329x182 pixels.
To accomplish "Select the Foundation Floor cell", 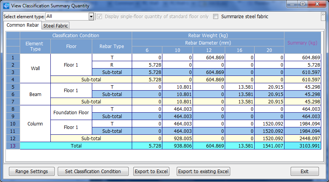I will pos(71,113).
